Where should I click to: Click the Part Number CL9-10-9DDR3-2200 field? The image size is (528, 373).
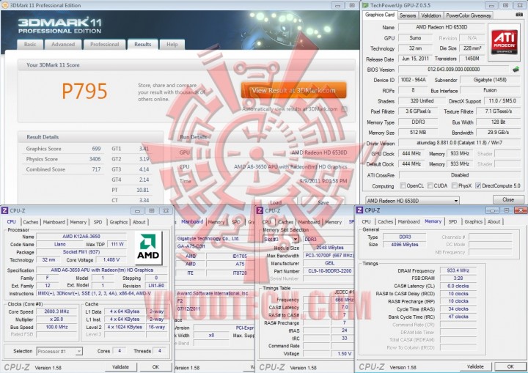tap(329, 271)
